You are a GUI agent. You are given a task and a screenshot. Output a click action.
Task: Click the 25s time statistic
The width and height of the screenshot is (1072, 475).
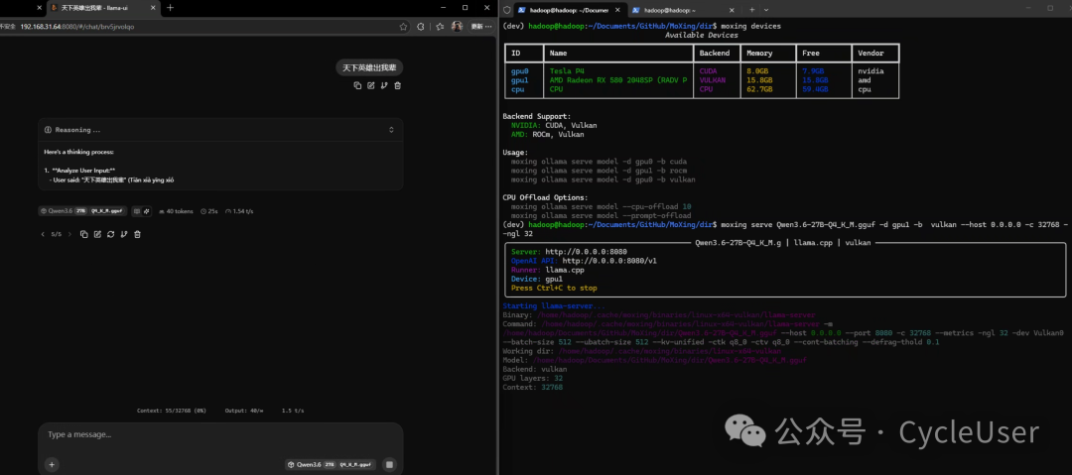click(x=209, y=211)
